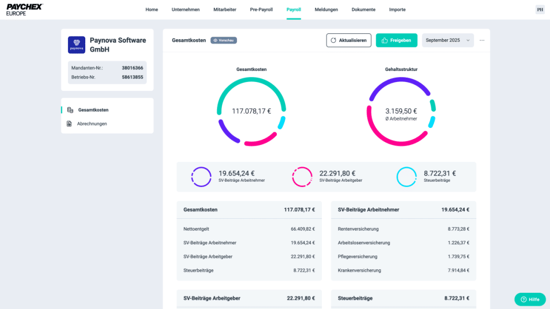This screenshot has height=309, width=550.
Task: Click SV-Beiträge Arbeitgeber bottom card header
Action: click(x=249, y=299)
